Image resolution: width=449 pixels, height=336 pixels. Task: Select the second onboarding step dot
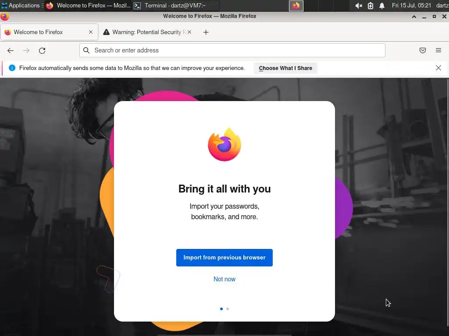[228, 309]
